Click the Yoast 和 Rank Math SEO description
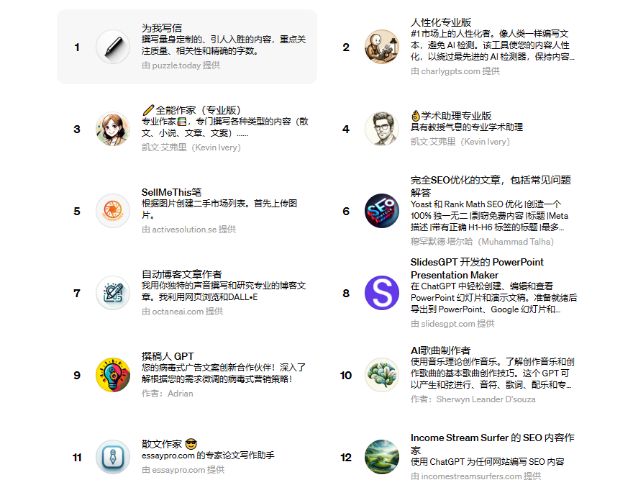Viewport: 633px width, 503px height. (490, 216)
